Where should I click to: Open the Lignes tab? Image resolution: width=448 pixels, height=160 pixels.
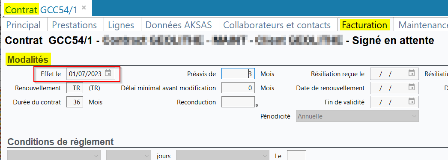point(121,25)
